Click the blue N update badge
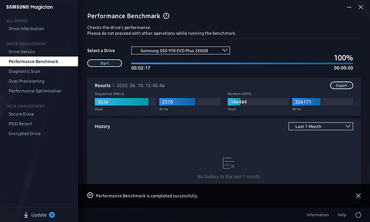This screenshot has width=370, height=222. [x=52, y=215]
